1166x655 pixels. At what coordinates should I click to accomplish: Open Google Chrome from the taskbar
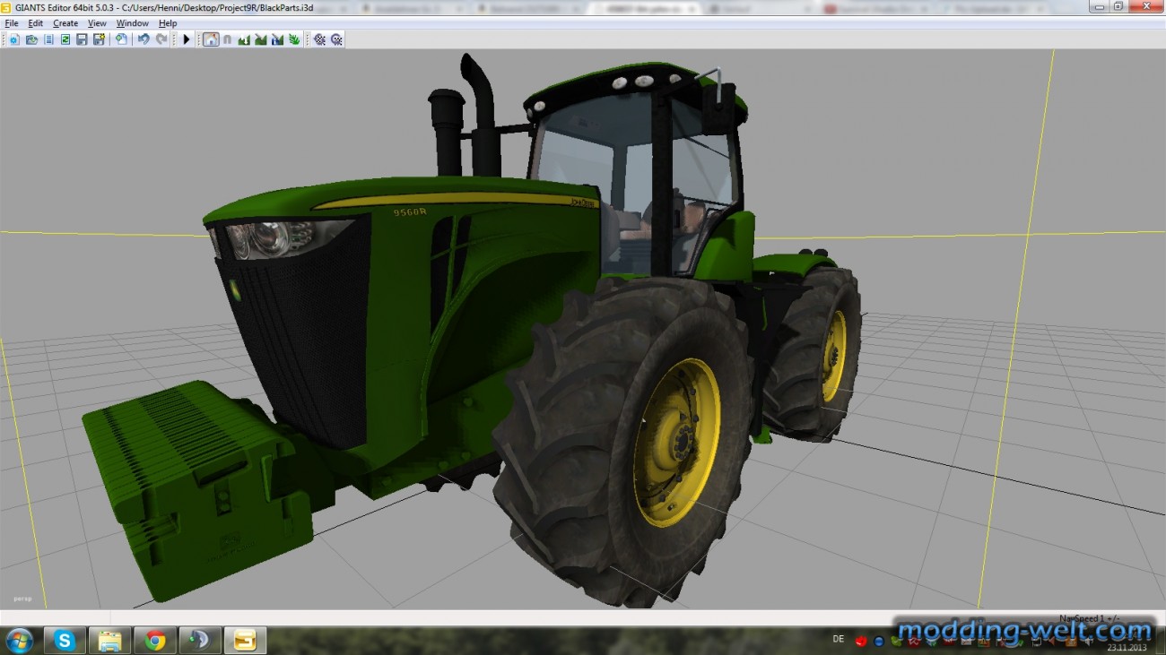(155, 640)
